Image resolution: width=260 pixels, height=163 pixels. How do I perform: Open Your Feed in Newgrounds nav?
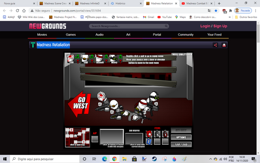tap(214, 35)
